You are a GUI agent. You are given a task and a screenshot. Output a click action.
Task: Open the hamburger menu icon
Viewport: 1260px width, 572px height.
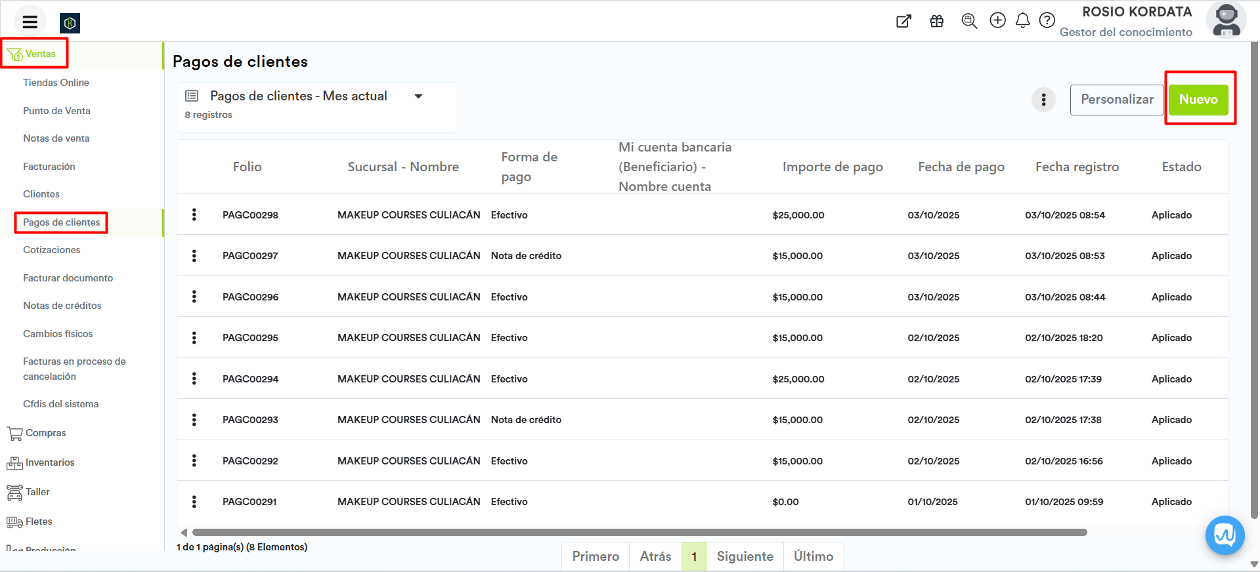(30, 22)
